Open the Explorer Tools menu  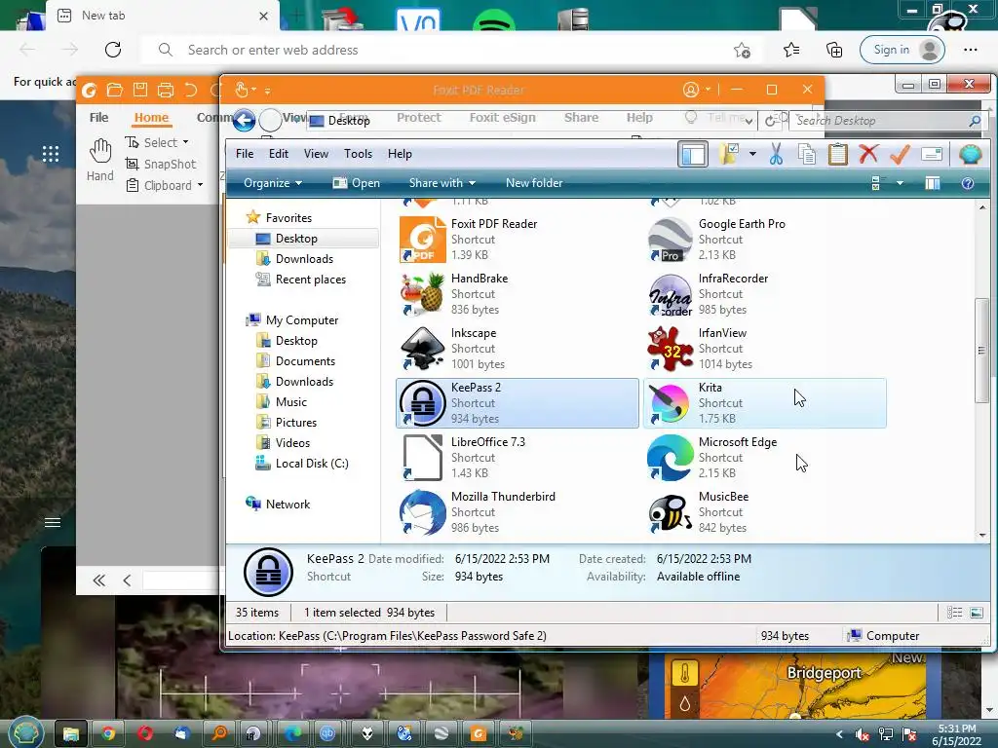[358, 154]
